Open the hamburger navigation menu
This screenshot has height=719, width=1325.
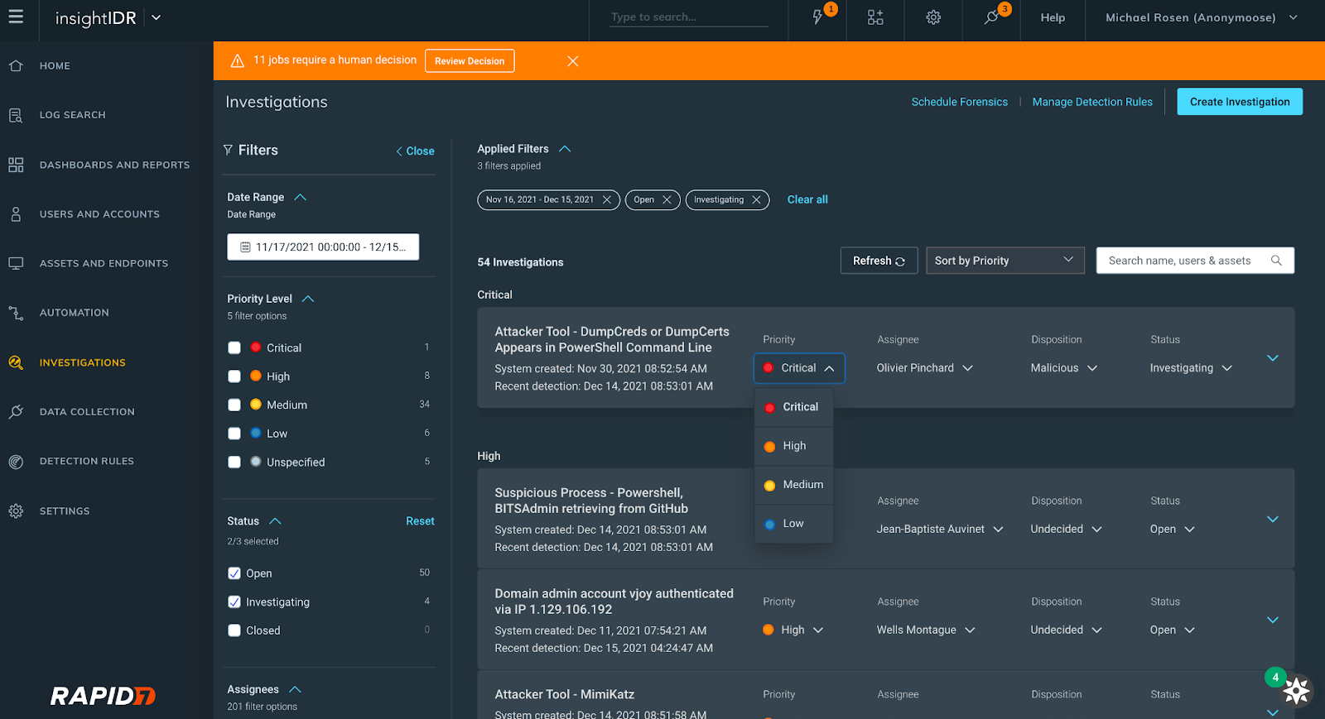click(16, 17)
